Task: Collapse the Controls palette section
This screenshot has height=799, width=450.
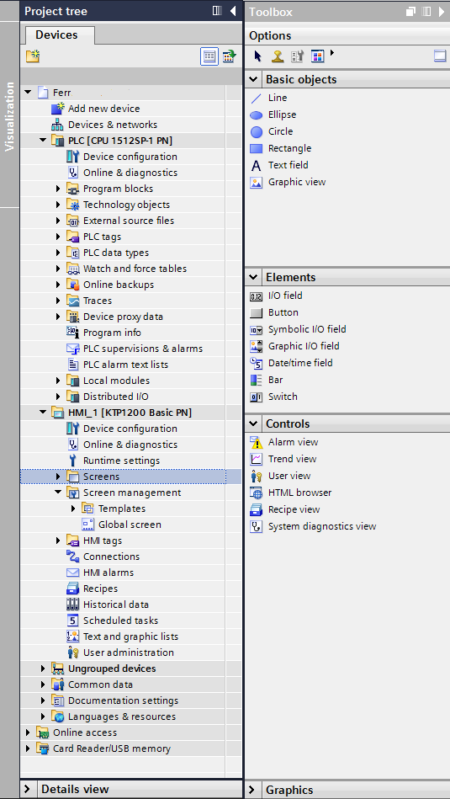Action: 253,423
